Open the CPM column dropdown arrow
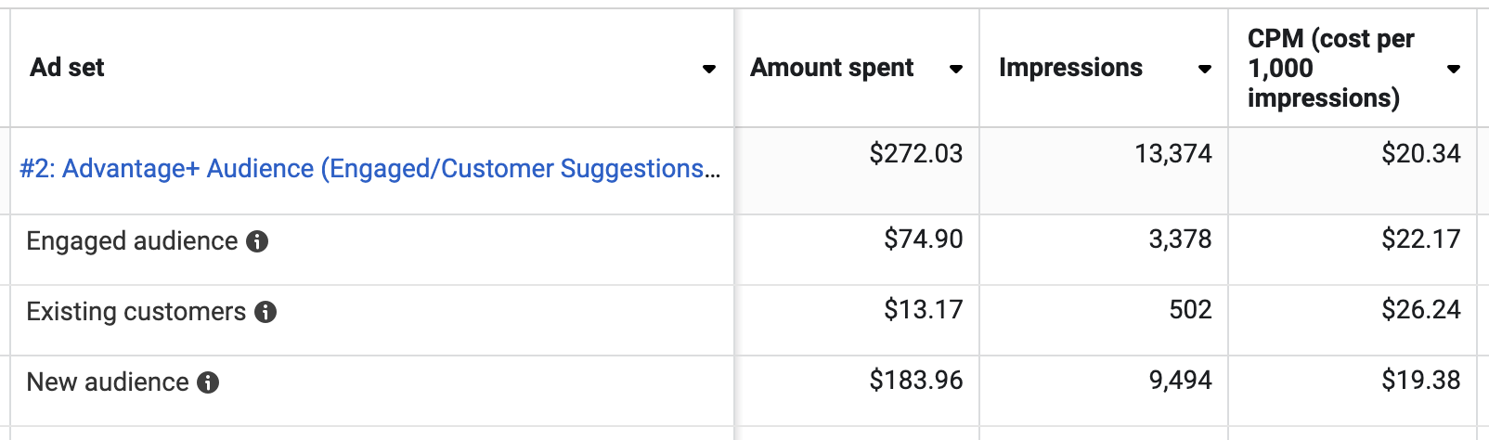The image size is (1489, 440). (x=1454, y=69)
